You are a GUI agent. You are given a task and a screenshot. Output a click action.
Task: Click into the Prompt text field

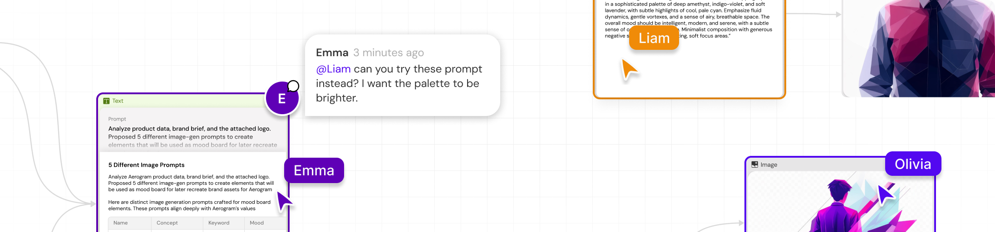pyautogui.click(x=193, y=133)
